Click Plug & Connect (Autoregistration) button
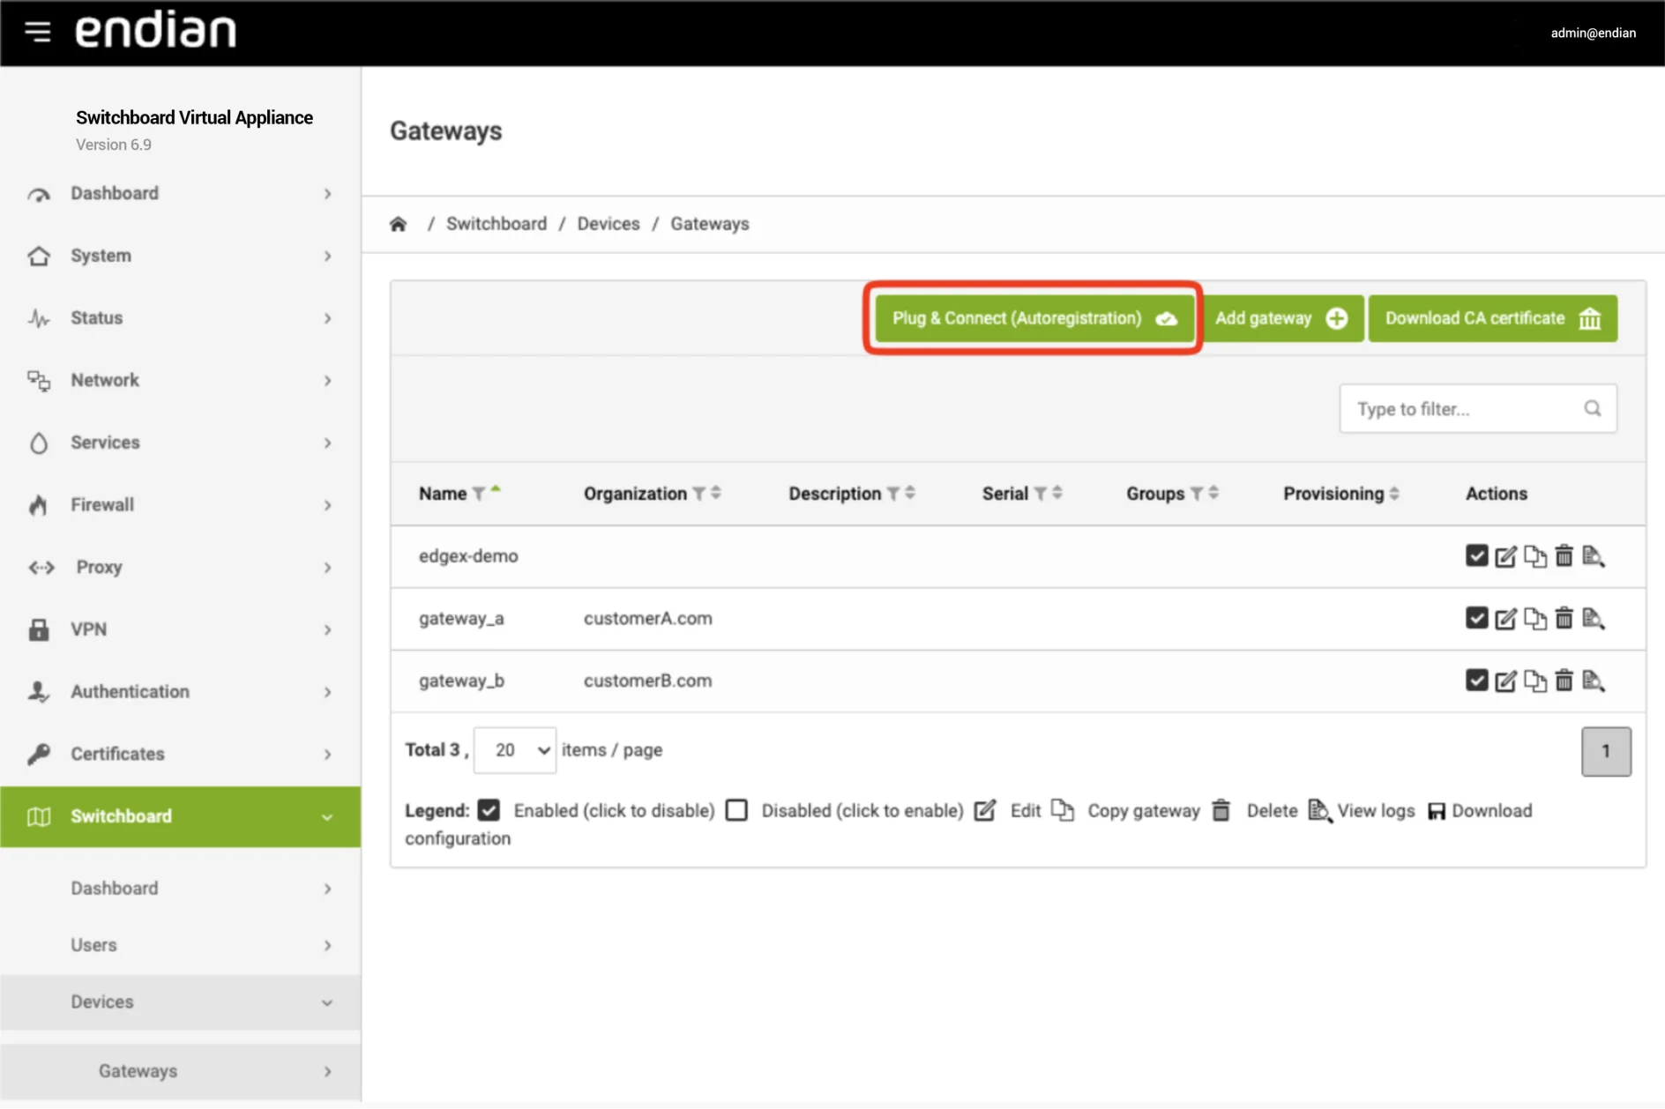Viewport: 1665px width, 1109px height. pos(1034,318)
